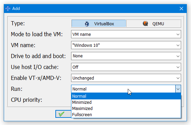This screenshot has height=125, width=191.
Task: Choose Maximized from the Run list
Action: [126, 109]
